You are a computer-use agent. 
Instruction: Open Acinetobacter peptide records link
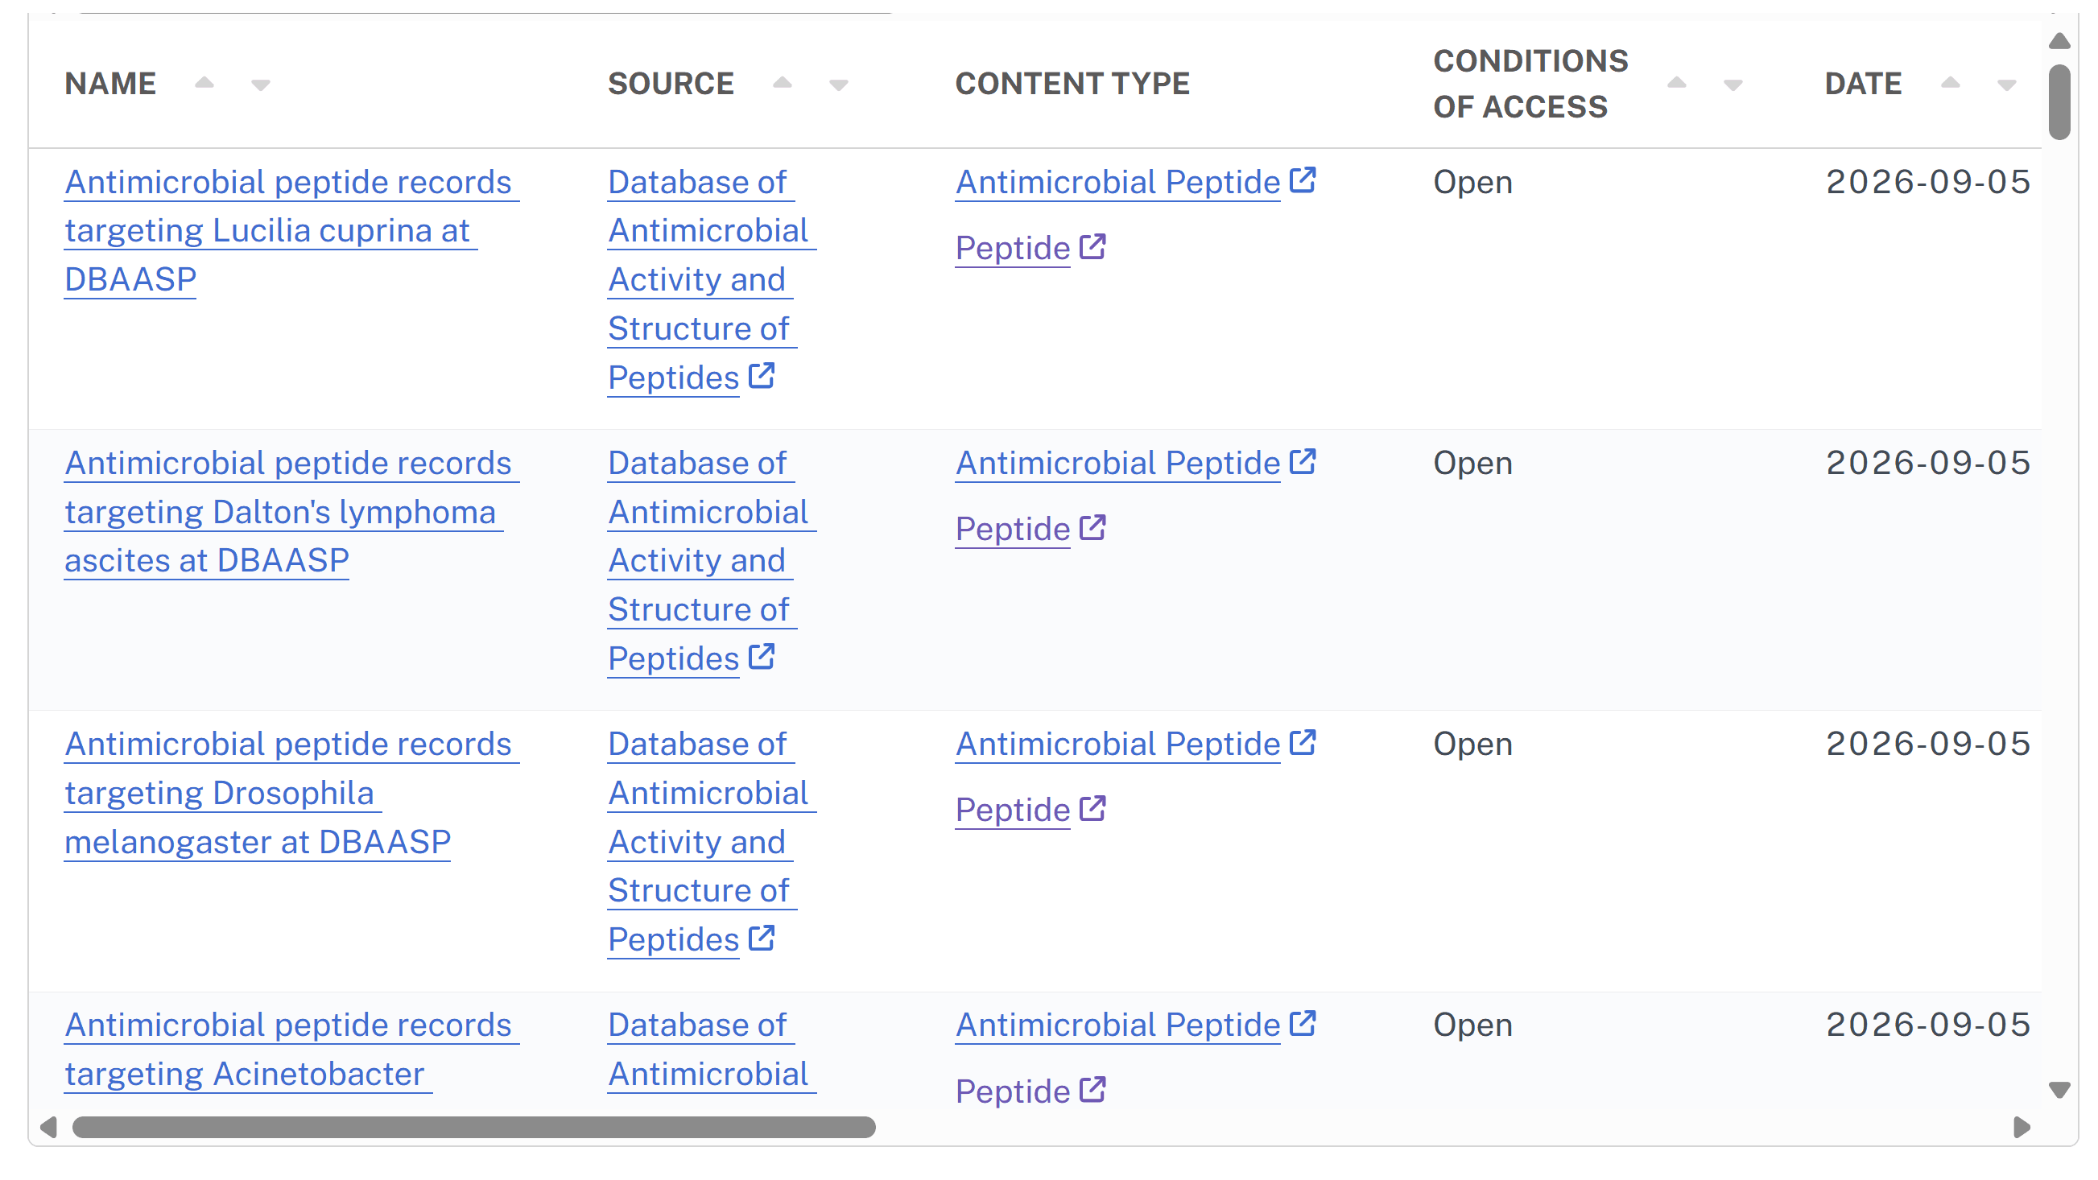[291, 1049]
